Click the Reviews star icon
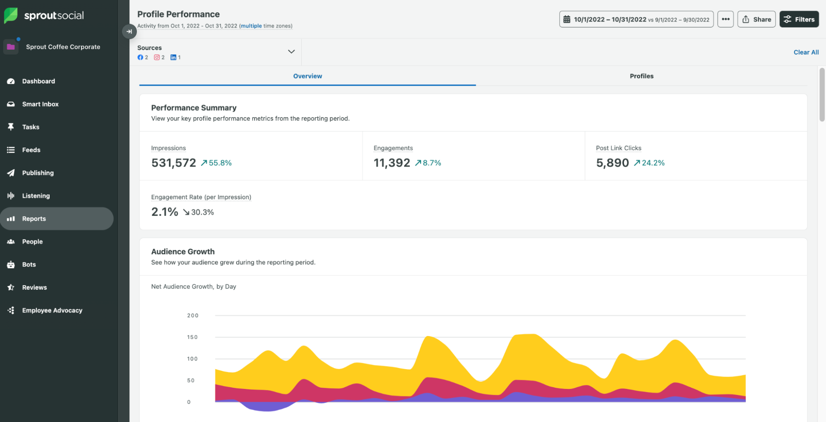This screenshot has height=422, width=826. click(x=11, y=287)
